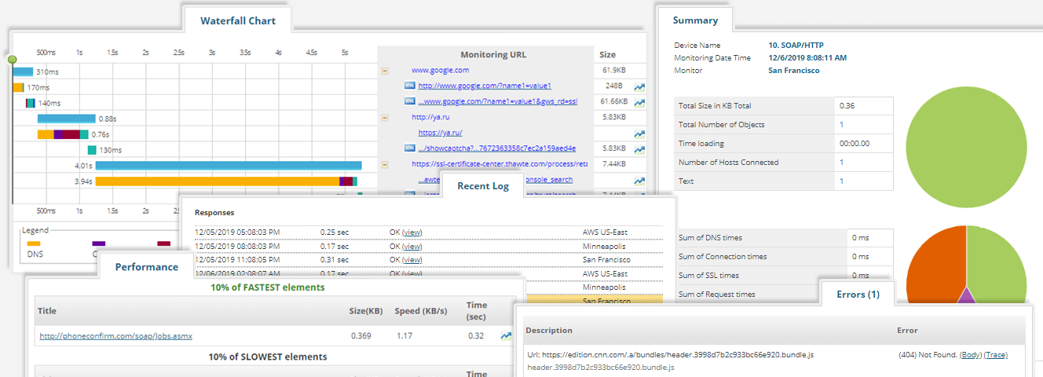This screenshot has height=377, width=1043.
Task: Click the Time loading value 00:00.00
Action: pos(854,144)
